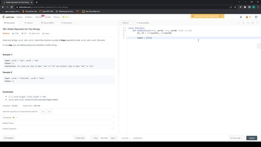
Task: Open editor settings gear icon
Action: click(x=253, y=23)
